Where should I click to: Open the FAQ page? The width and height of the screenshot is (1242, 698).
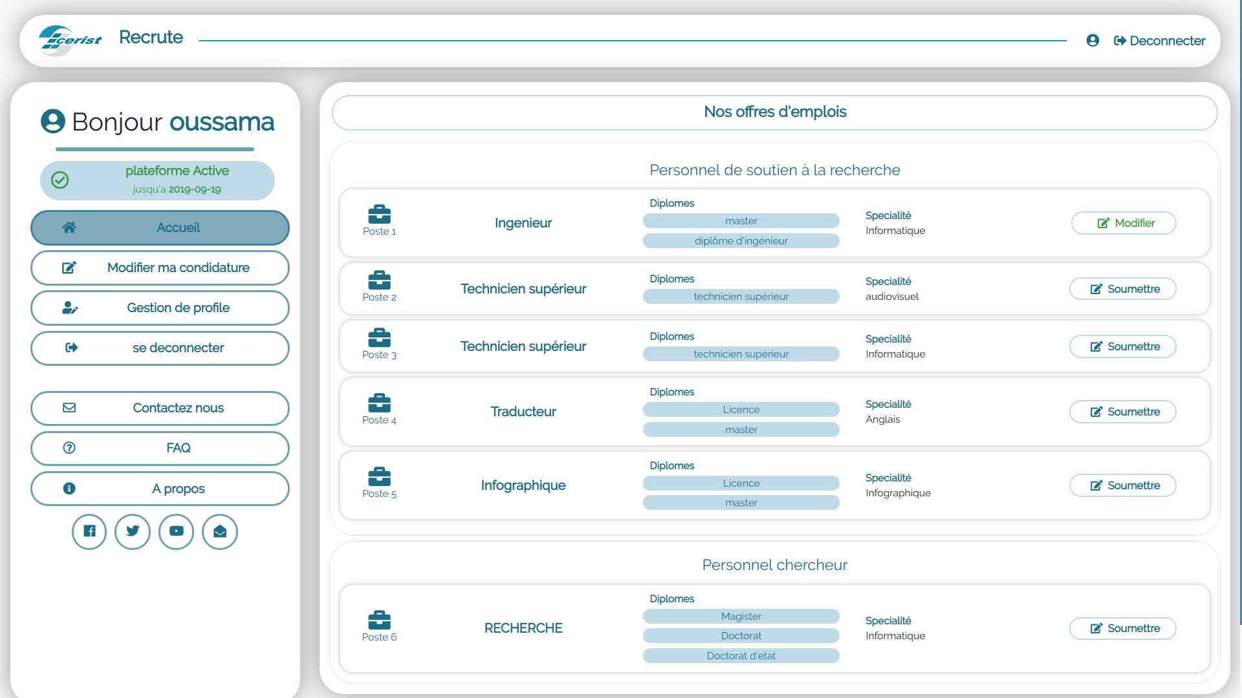160,448
